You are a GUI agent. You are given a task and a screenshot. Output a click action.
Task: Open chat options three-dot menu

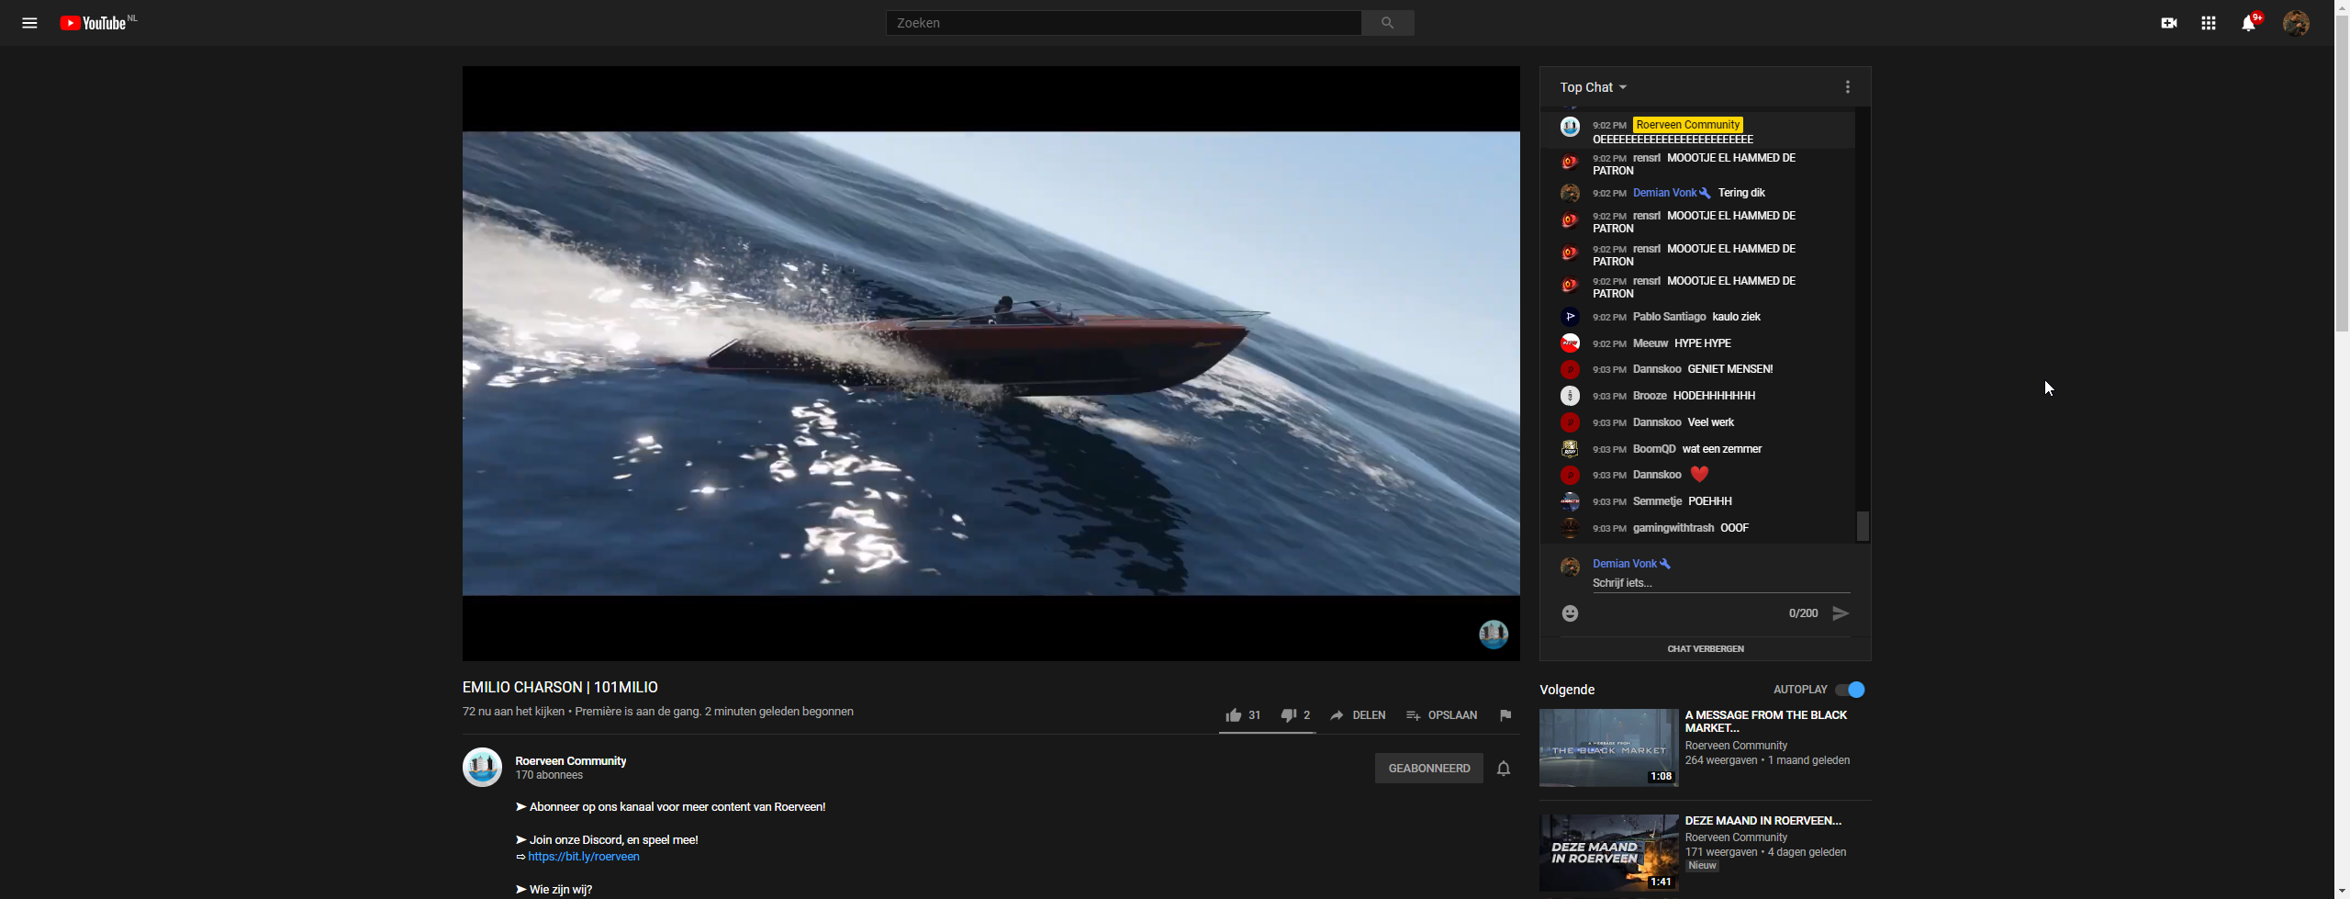(1848, 87)
